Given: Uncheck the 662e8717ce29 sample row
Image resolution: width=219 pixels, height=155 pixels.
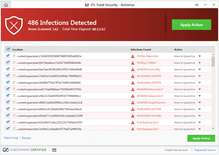Looking at the screenshot, I should (x=8, y=115).
